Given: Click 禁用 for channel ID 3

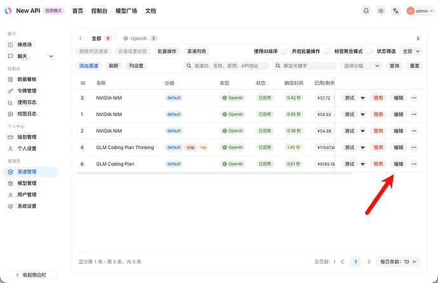Looking at the screenshot, I should tap(378, 98).
